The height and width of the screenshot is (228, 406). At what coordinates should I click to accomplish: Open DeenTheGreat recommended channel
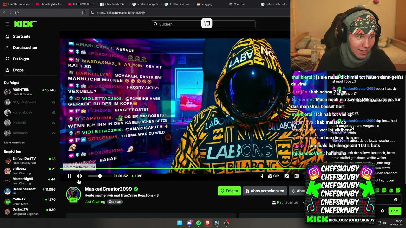(30, 191)
